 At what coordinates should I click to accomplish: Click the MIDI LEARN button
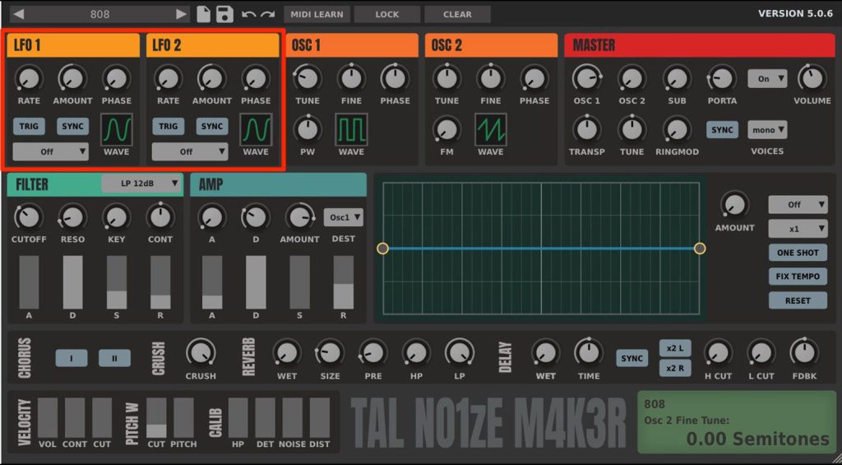(x=317, y=14)
